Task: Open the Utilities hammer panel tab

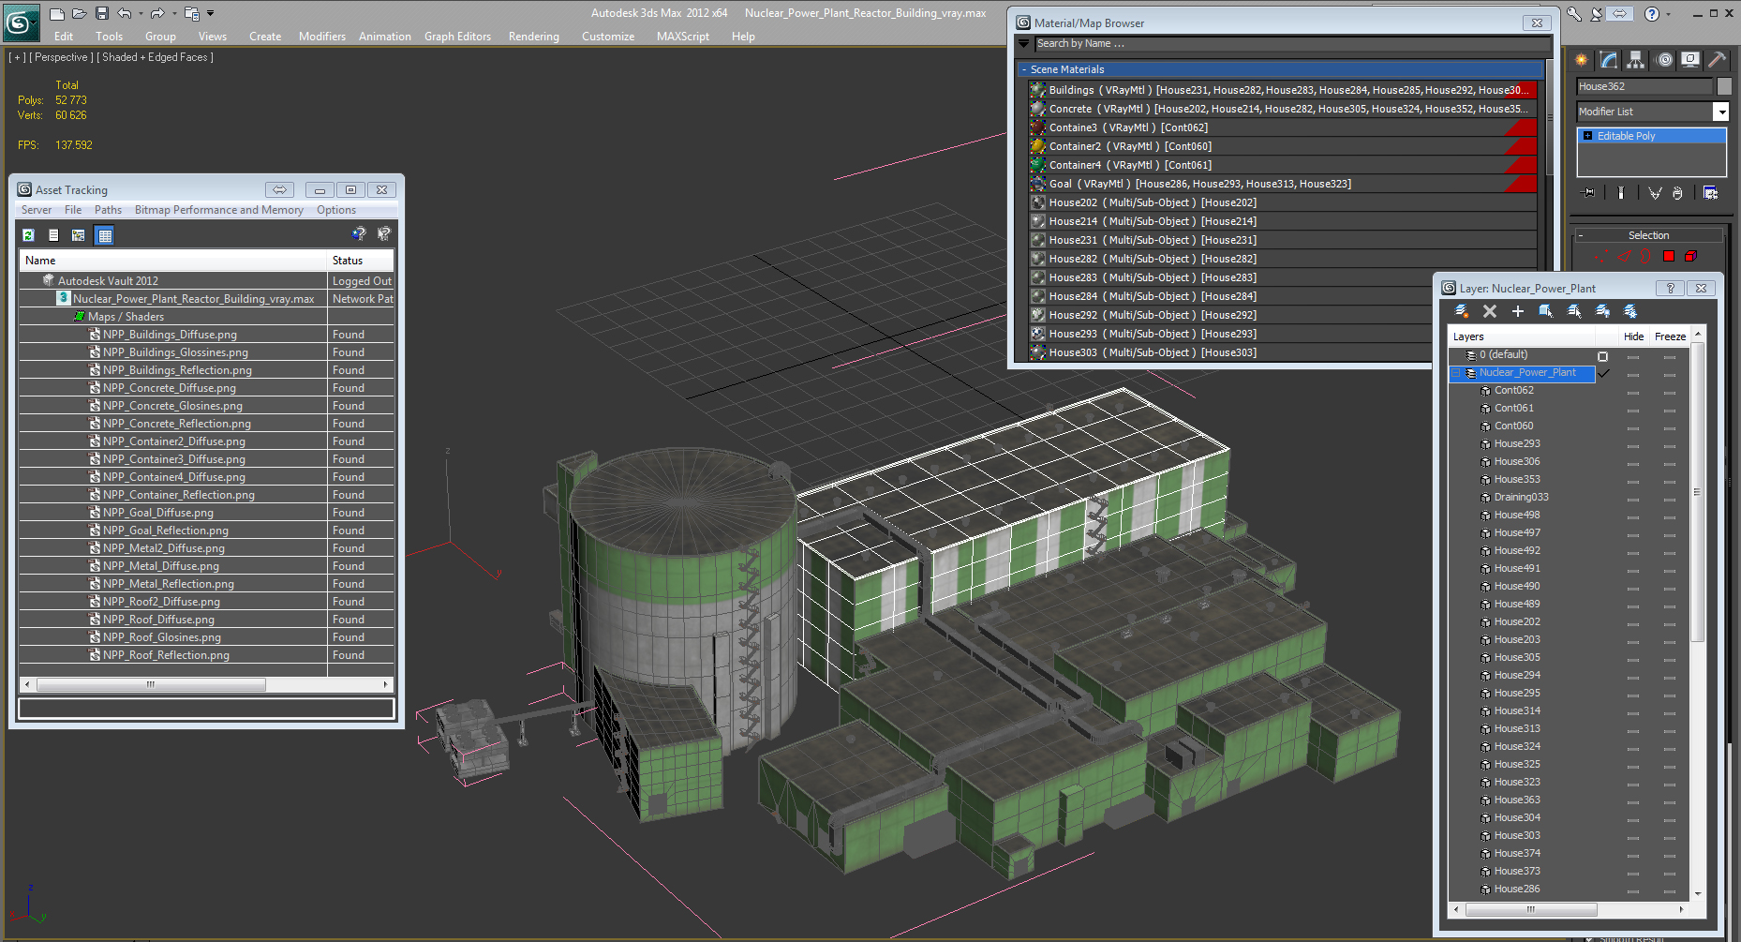Action: pyautogui.click(x=1717, y=60)
